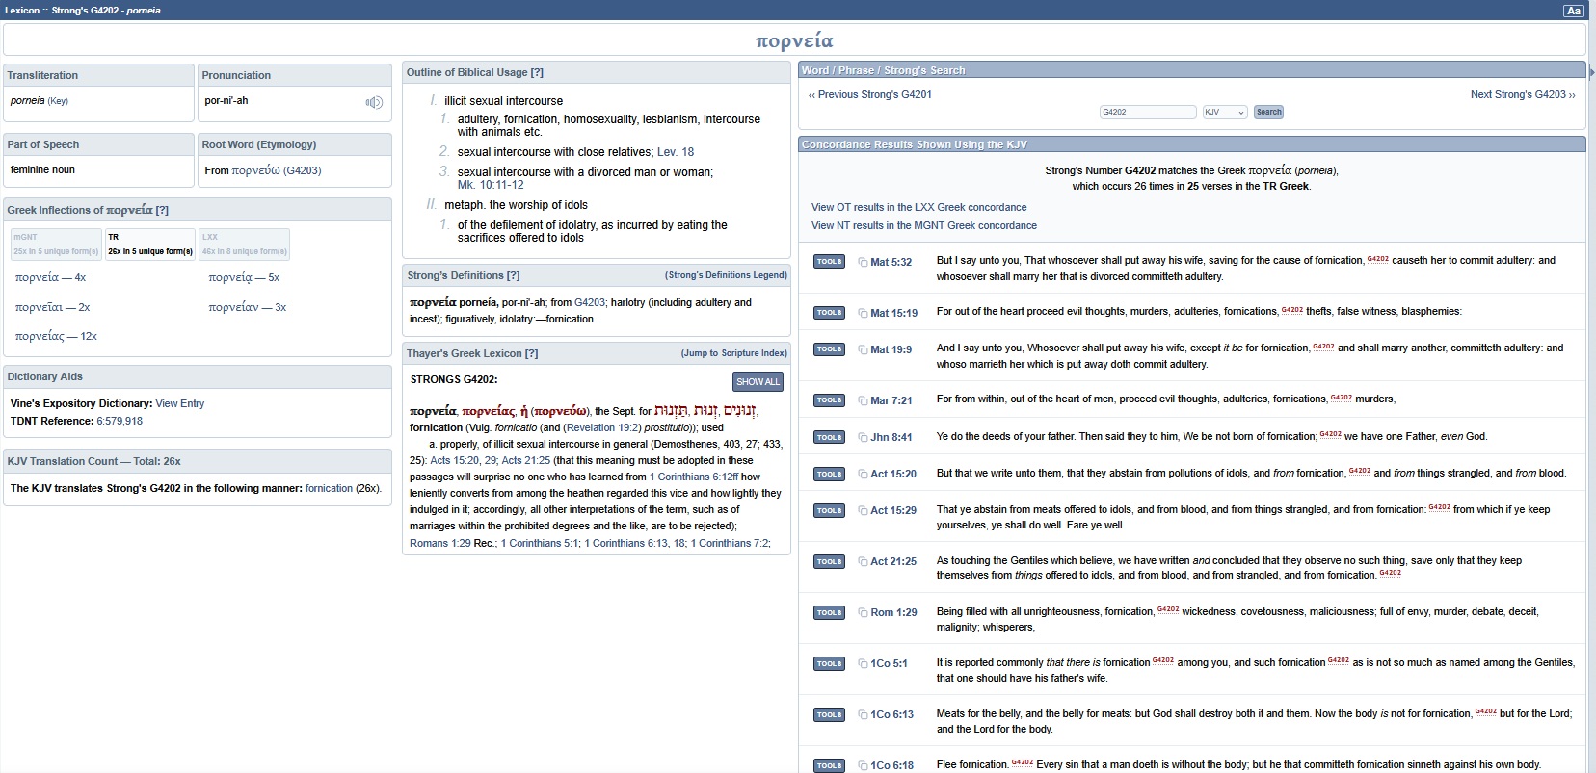Open the Mat 5:32 verse reference
The width and height of the screenshot is (1596, 773).
(x=891, y=262)
